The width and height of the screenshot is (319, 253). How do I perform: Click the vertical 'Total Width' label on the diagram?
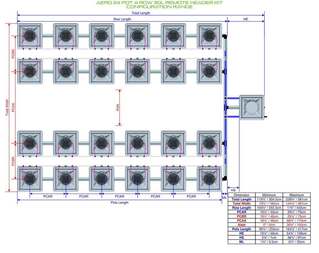7,108
